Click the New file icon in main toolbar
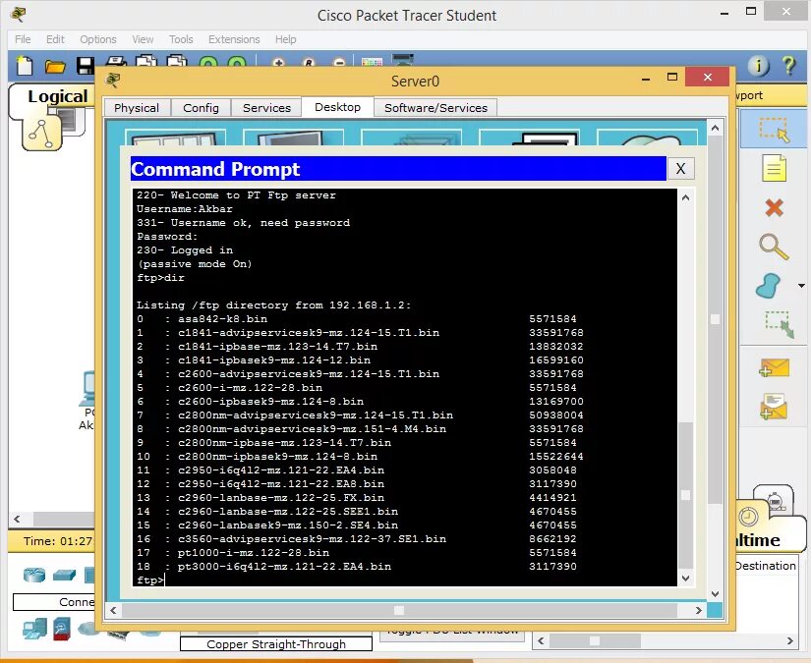811x663 pixels. click(x=25, y=66)
